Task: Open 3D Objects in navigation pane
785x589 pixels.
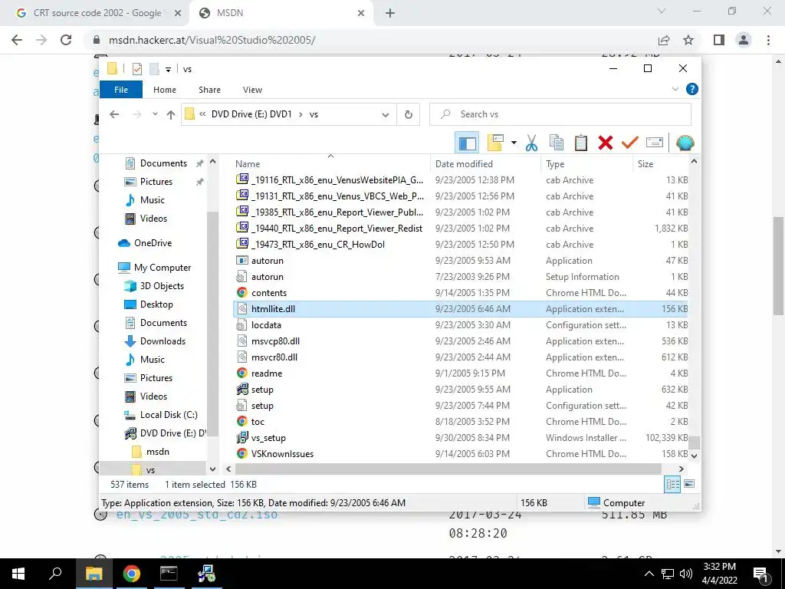Action: tap(162, 286)
